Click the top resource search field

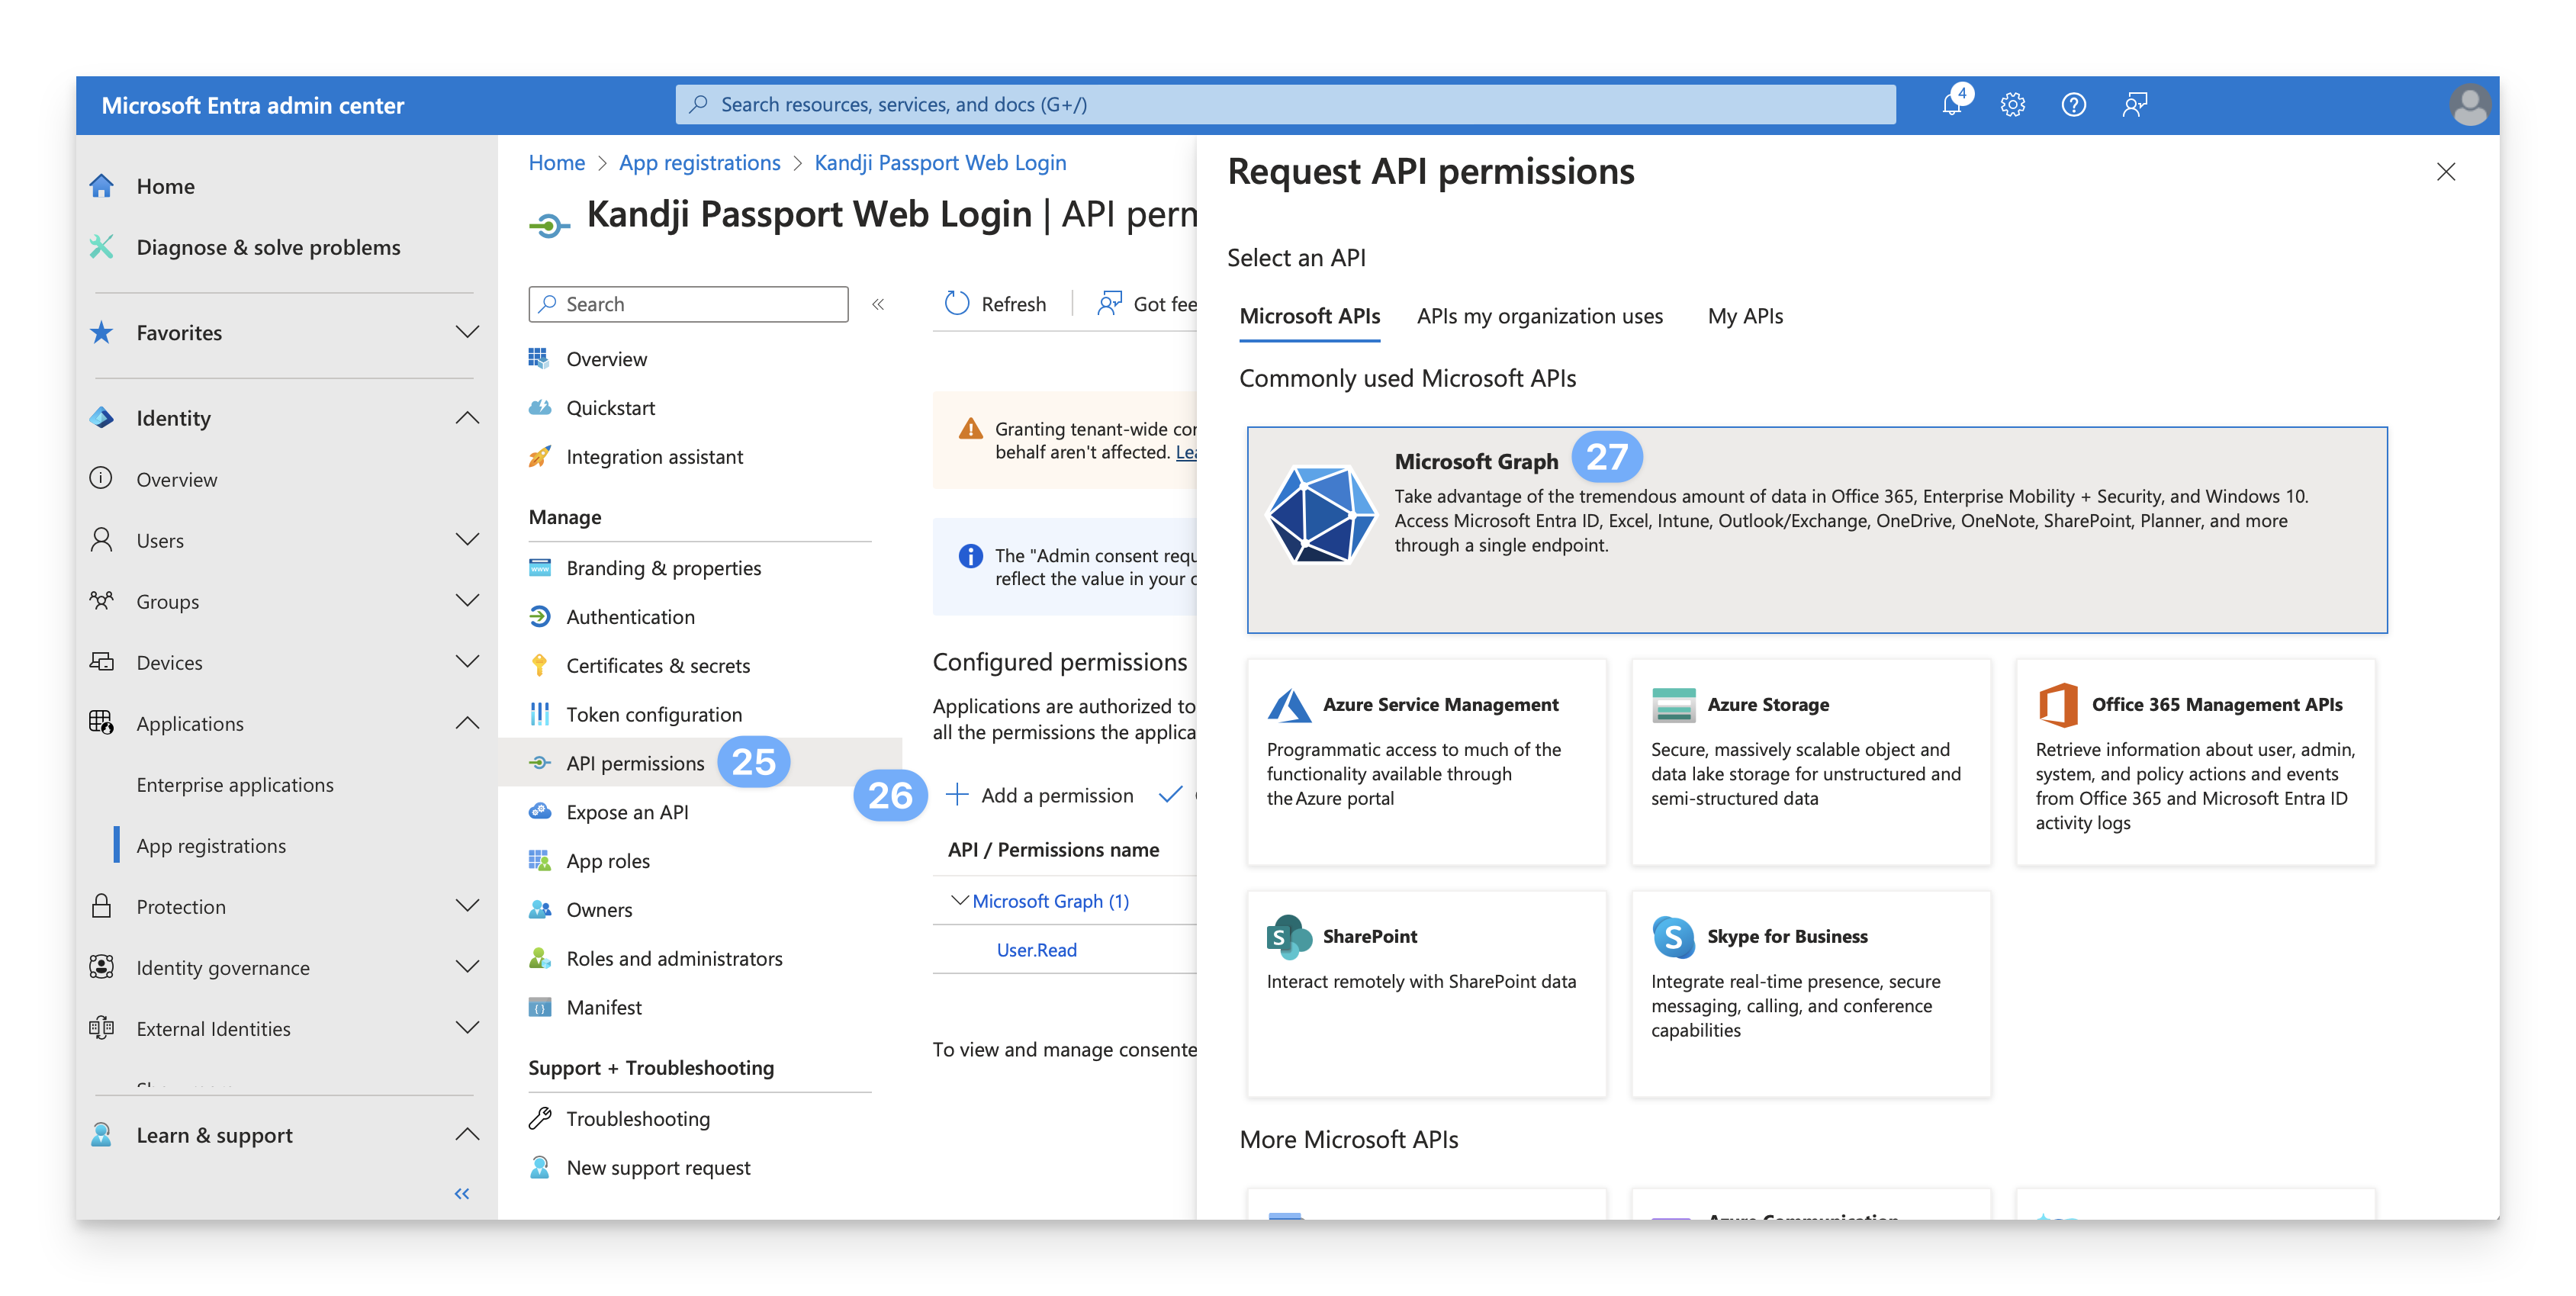[1285, 105]
